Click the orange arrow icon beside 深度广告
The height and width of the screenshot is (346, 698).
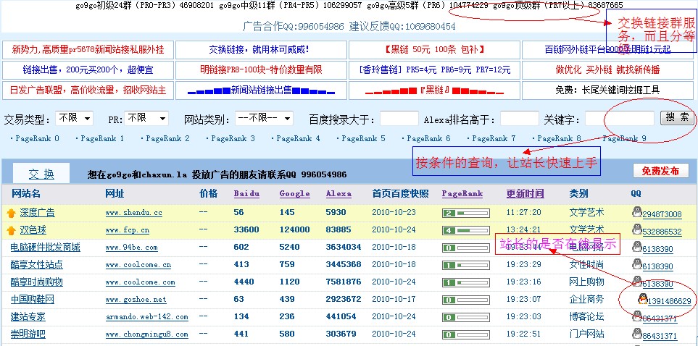pos(11,213)
